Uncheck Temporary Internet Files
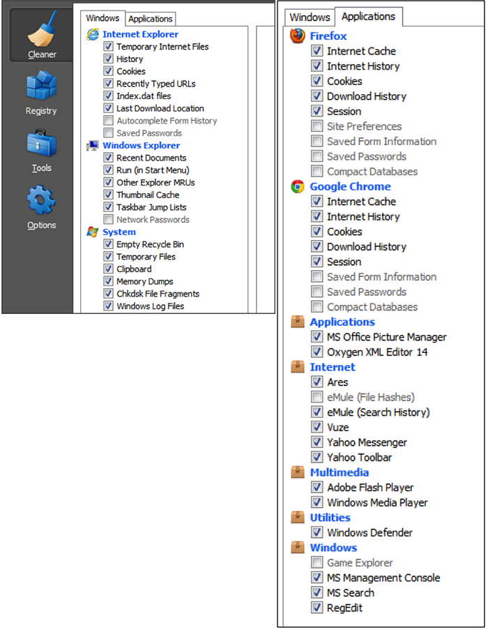The width and height of the screenshot is (488, 628). click(108, 47)
